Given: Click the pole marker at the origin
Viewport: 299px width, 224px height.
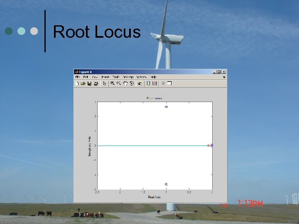Looking at the screenshot, I should tap(212, 146).
